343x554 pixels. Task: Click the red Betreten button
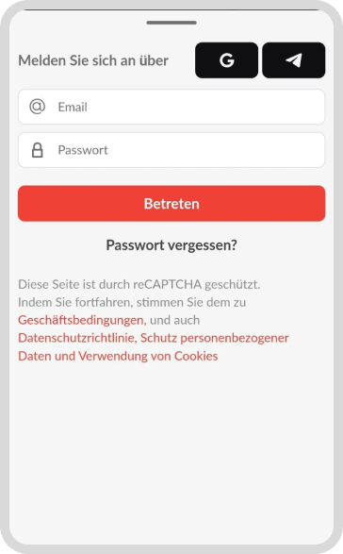tap(171, 204)
